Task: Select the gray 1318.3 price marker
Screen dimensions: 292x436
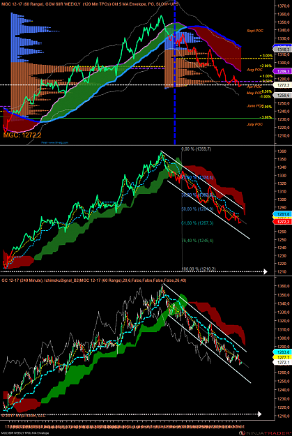Action: tap(282, 49)
